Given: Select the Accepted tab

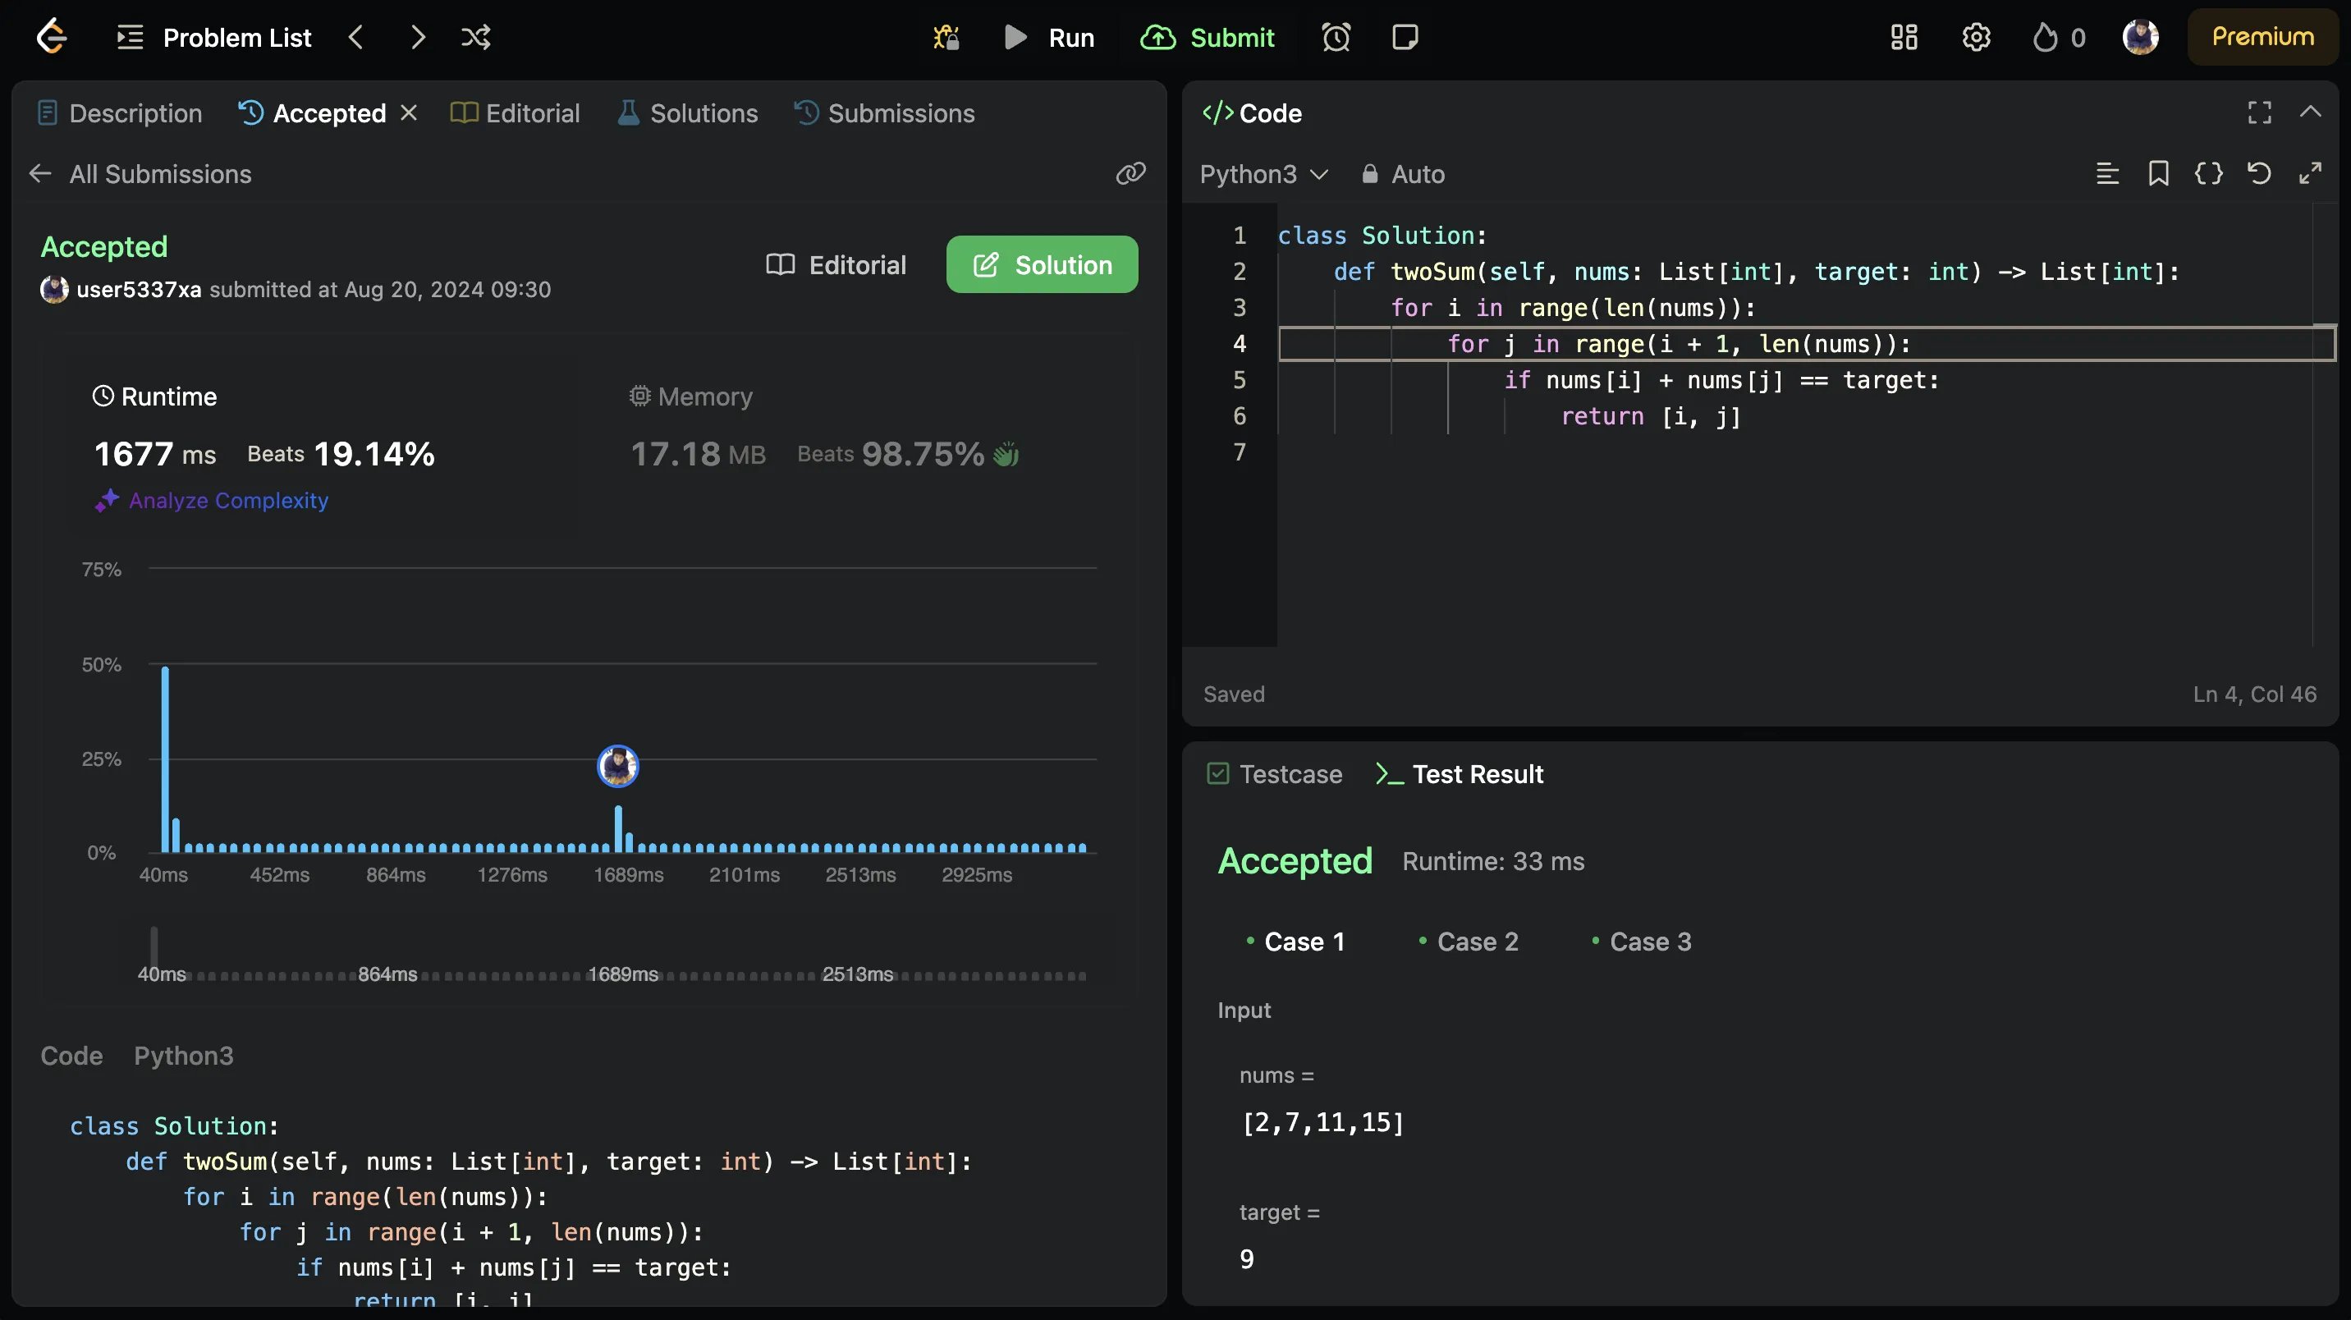Looking at the screenshot, I should tap(312, 113).
